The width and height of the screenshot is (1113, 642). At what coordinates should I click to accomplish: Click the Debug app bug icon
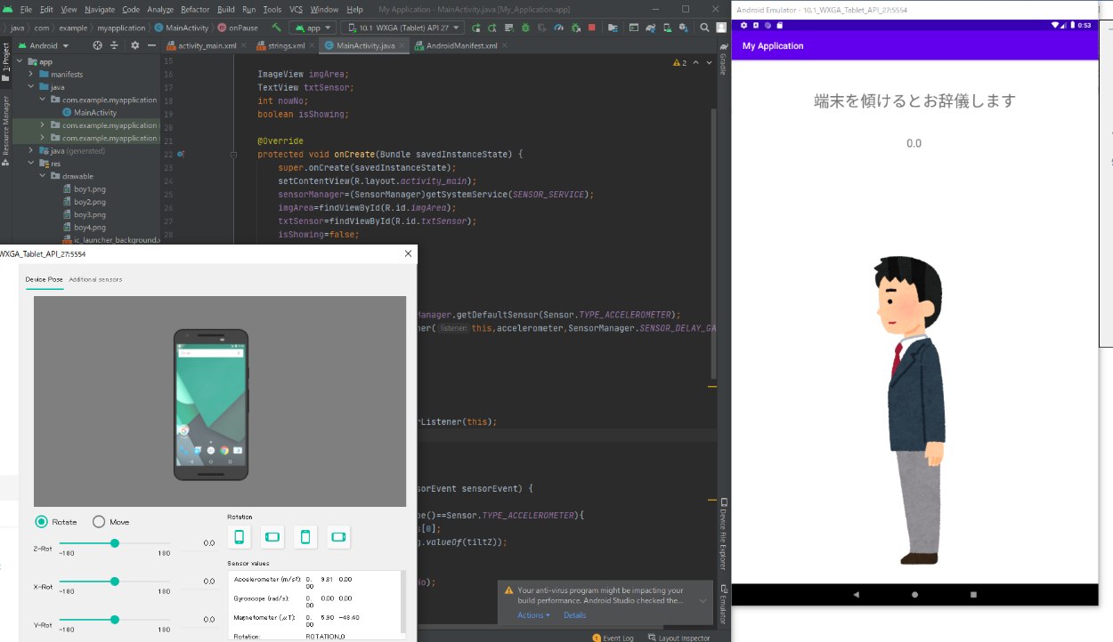(x=525, y=28)
